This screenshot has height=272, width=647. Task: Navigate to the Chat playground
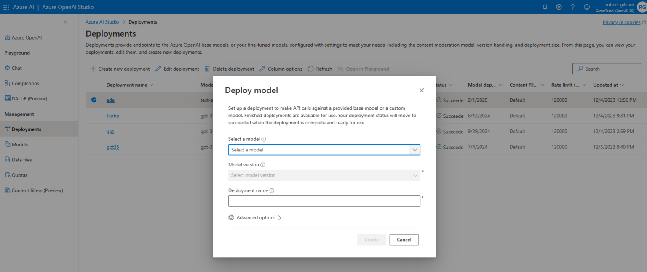click(16, 68)
